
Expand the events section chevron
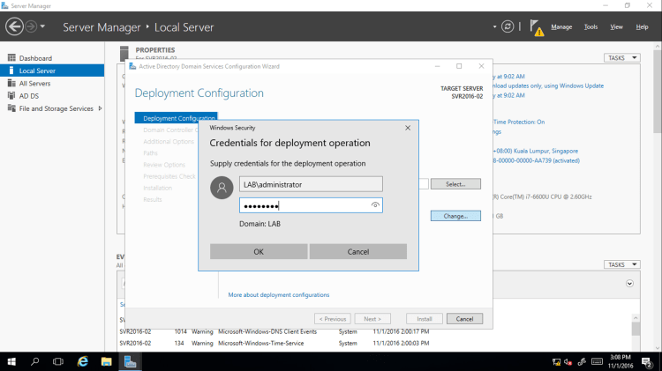629,283
